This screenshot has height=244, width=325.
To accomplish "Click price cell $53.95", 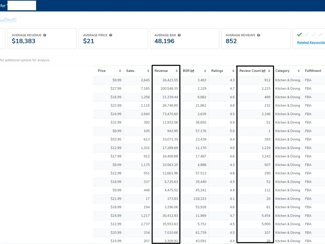I will pyautogui.click(x=116, y=140).
